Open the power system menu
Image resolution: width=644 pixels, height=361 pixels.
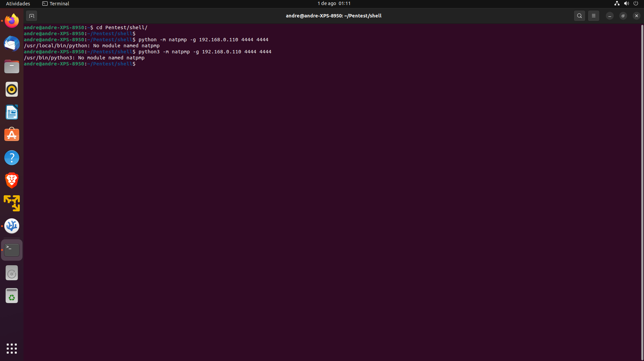(x=636, y=3)
